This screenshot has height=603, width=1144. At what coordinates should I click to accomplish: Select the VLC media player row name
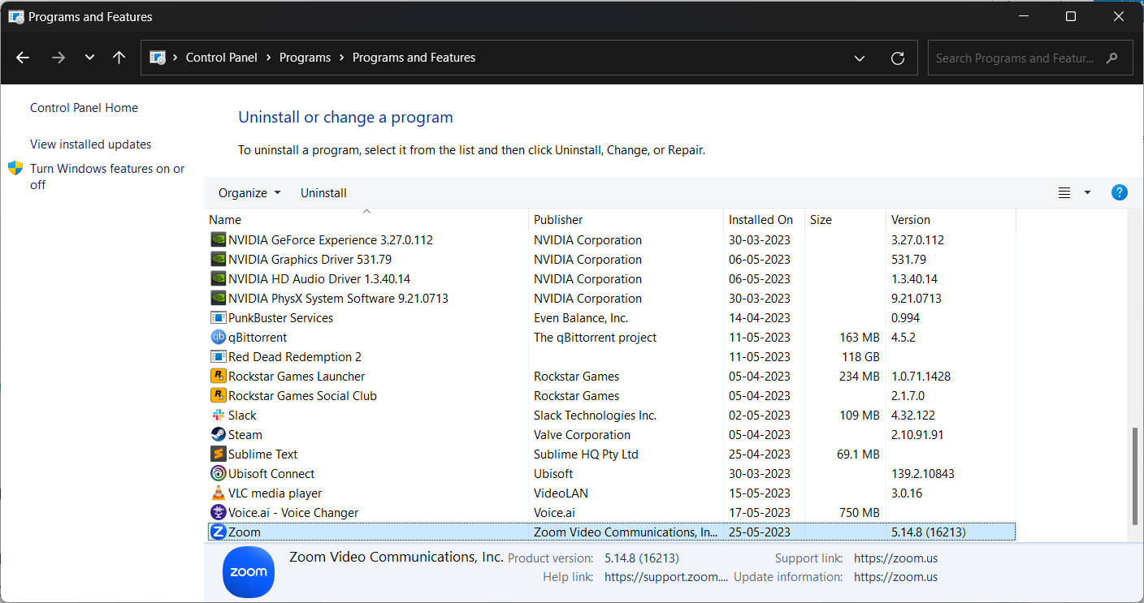click(275, 493)
